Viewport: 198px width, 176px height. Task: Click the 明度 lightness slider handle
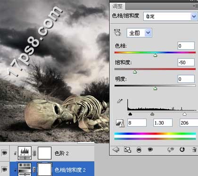(155, 89)
